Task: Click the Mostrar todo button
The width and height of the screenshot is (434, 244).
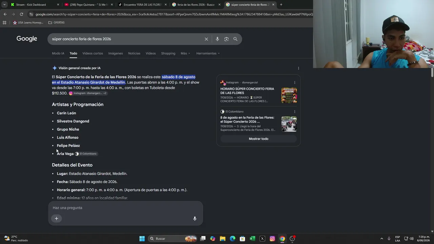Action: pyautogui.click(x=258, y=139)
